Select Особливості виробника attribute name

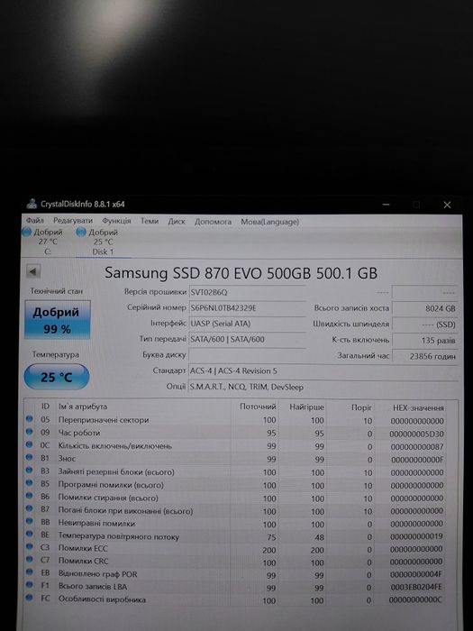tap(102, 599)
